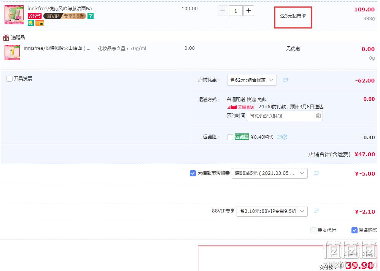Click the comment icon beside 88VIP dropdown
The height and width of the screenshot is (271, 380).
click(x=316, y=211)
